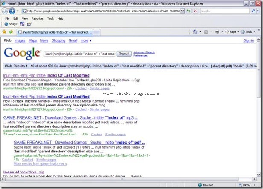Open the Edit menu
The width and height of the screenshot is (263, 189).
tap(16, 18)
